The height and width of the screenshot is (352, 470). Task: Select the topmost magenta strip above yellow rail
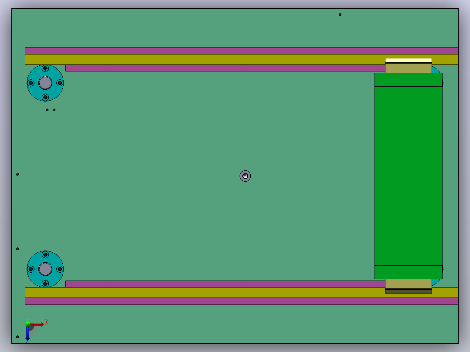242,51
